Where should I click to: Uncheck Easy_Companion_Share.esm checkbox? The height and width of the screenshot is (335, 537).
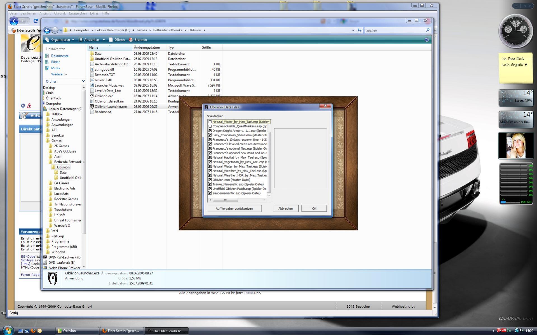coord(210,135)
